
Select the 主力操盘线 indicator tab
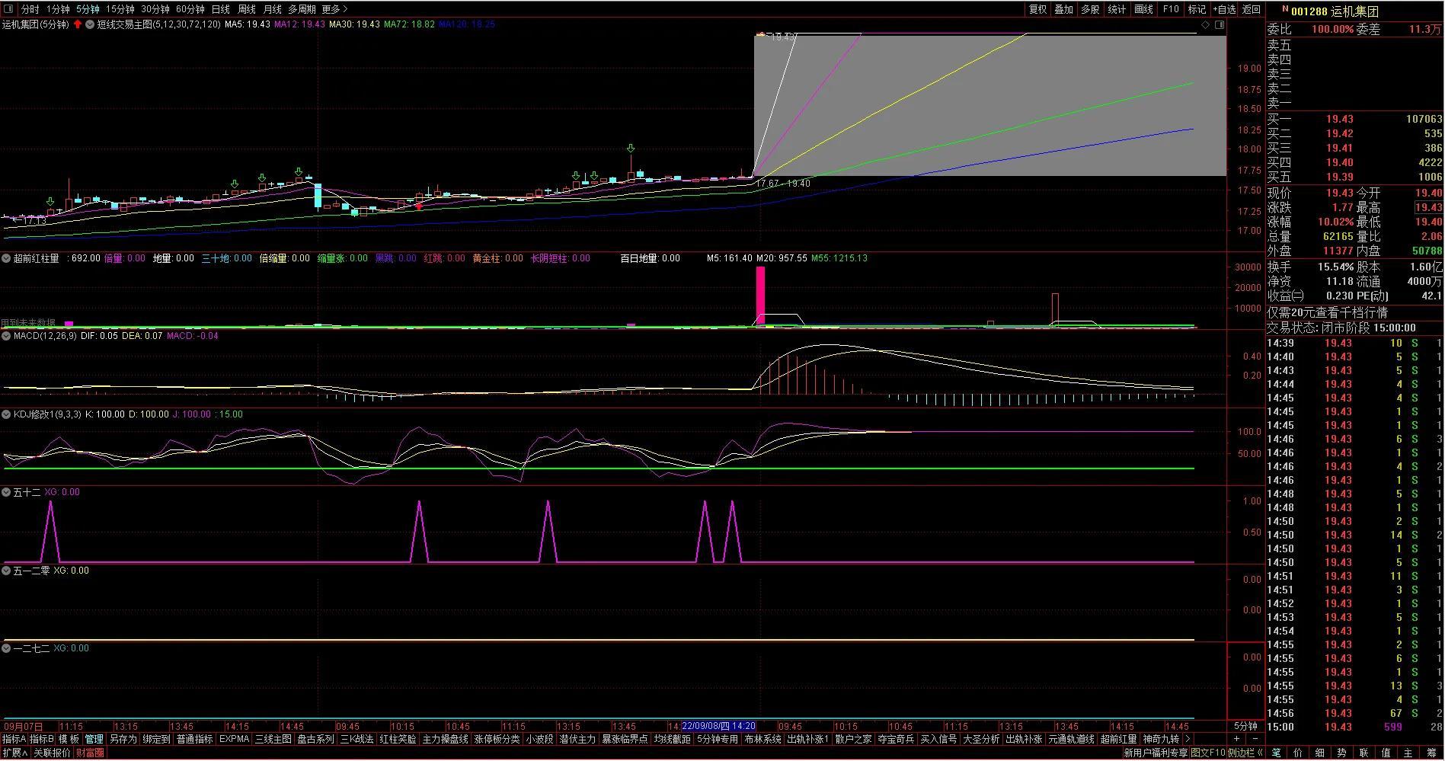[x=445, y=739]
